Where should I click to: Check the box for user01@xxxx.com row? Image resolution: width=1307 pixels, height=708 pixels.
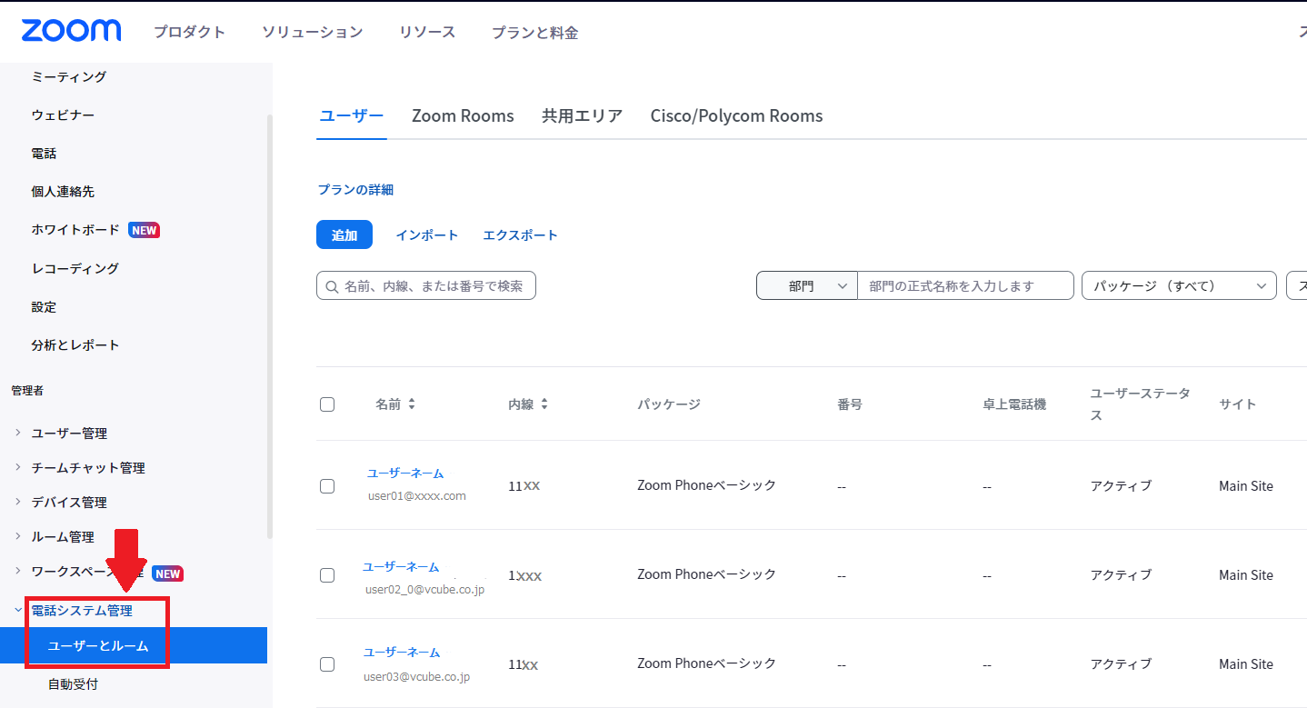327,486
